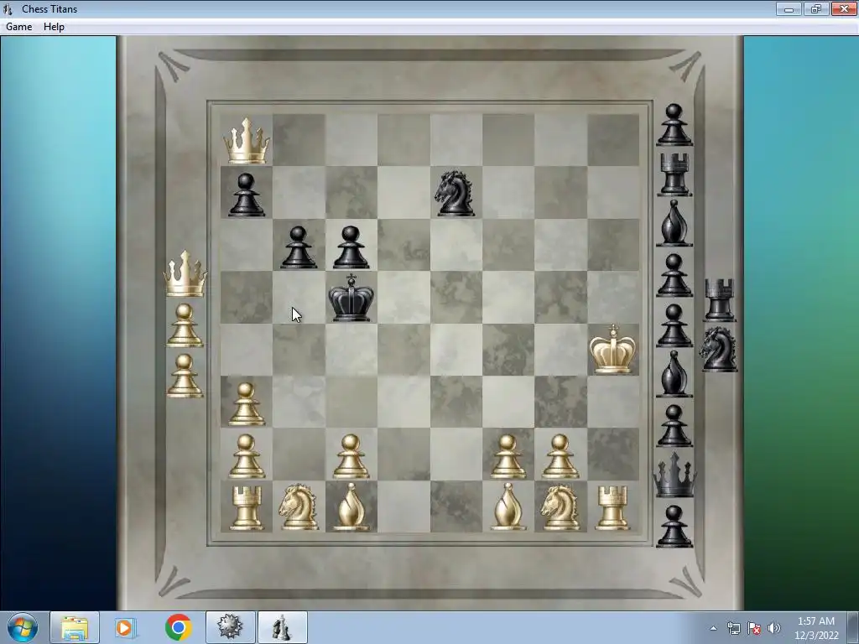The width and height of the screenshot is (859, 644).
Task: Select the black king on c5
Action: click(351, 298)
